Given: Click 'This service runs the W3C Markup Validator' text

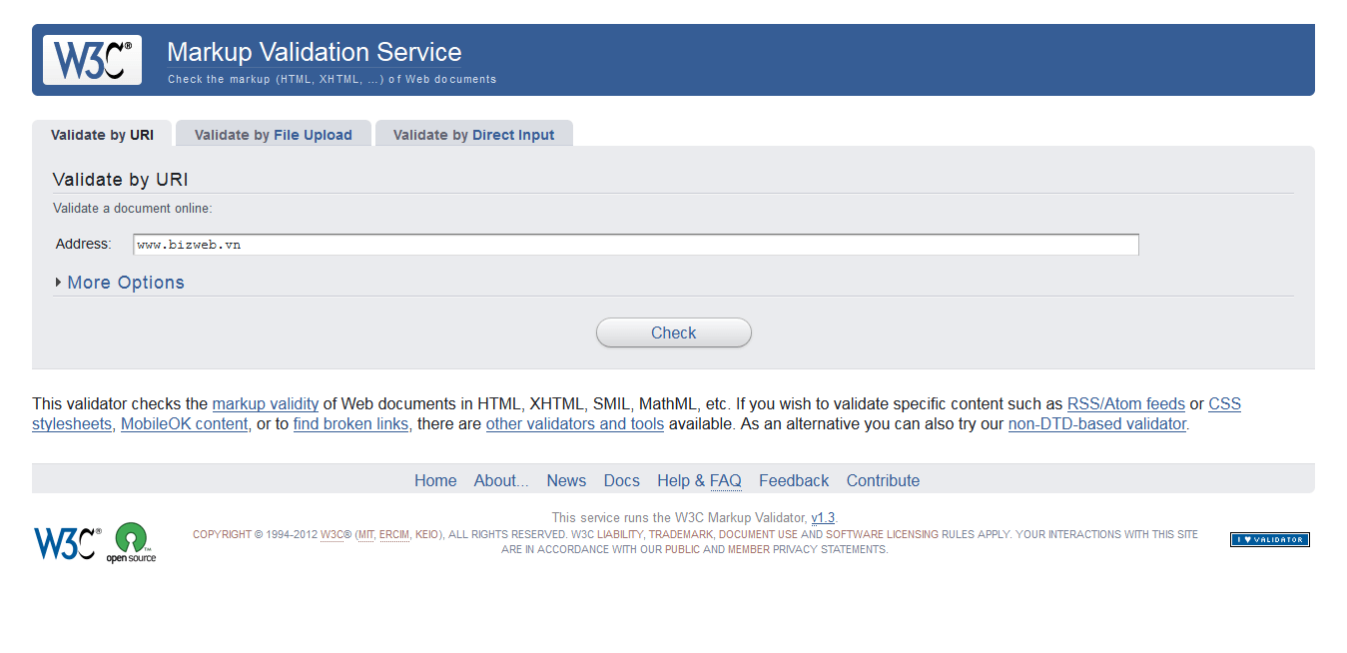Looking at the screenshot, I should (x=679, y=517).
